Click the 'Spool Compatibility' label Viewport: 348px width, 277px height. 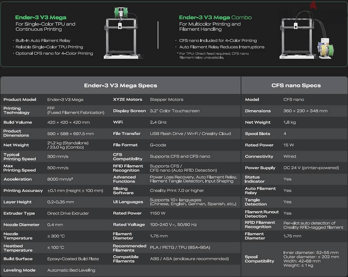point(259,259)
